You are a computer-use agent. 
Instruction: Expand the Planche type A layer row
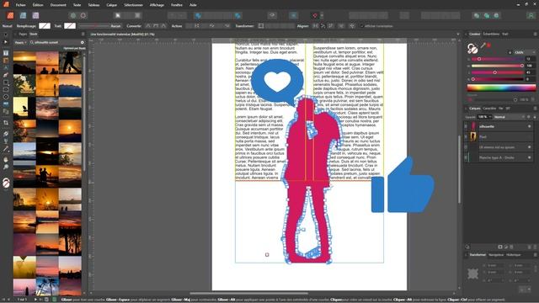pyautogui.click(x=466, y=157)
